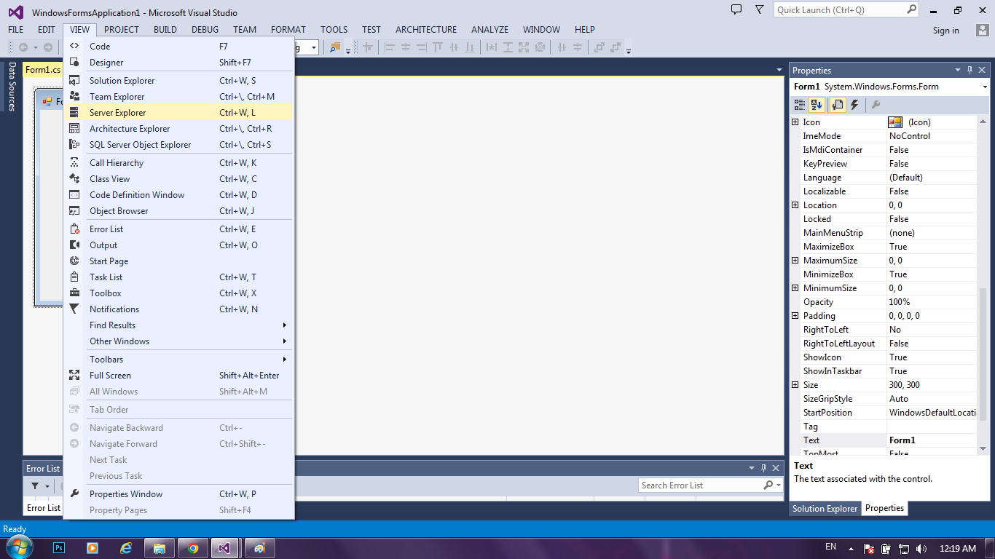Select the Text property value Form1
The height and width of the screenshot is (559, 995).
(932, 440)
